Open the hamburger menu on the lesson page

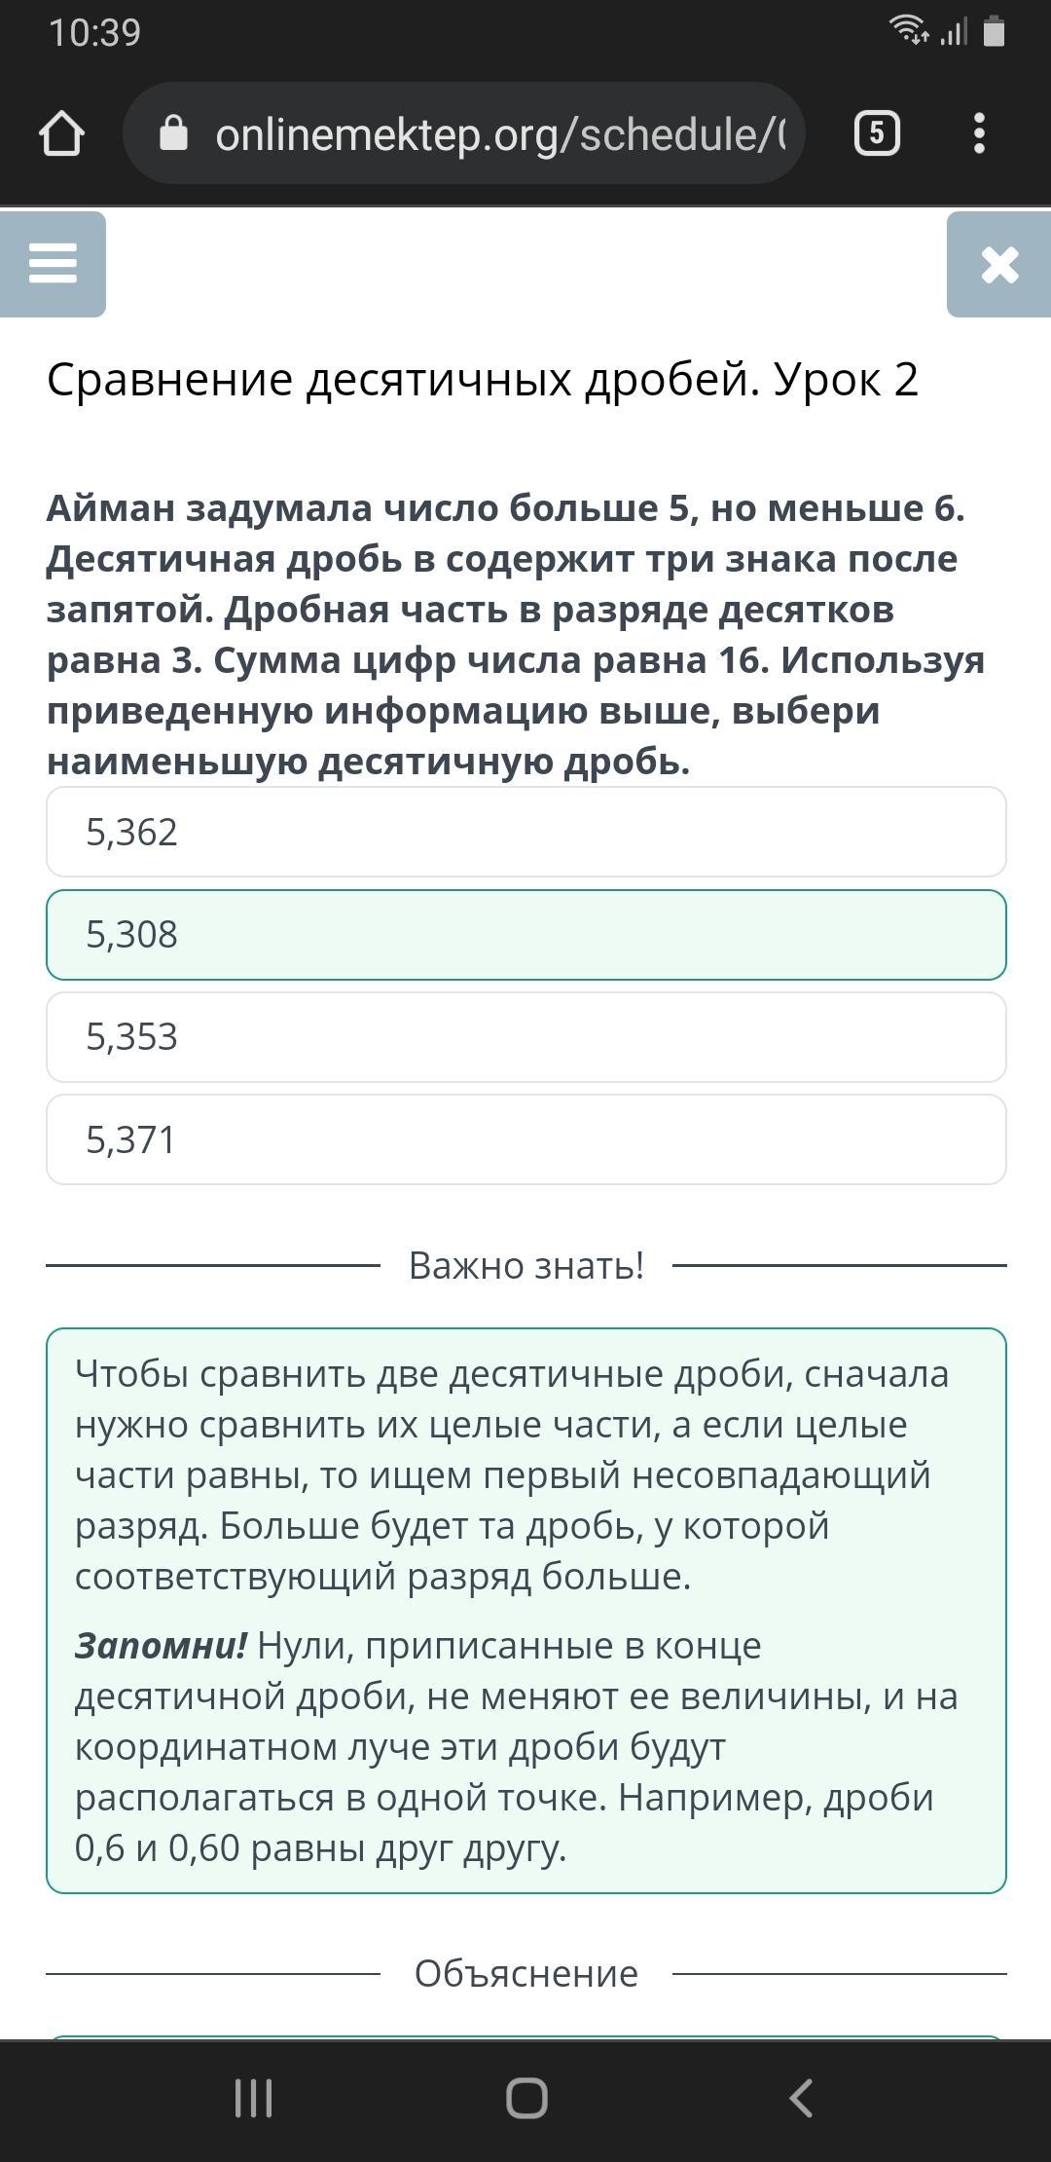53,264
